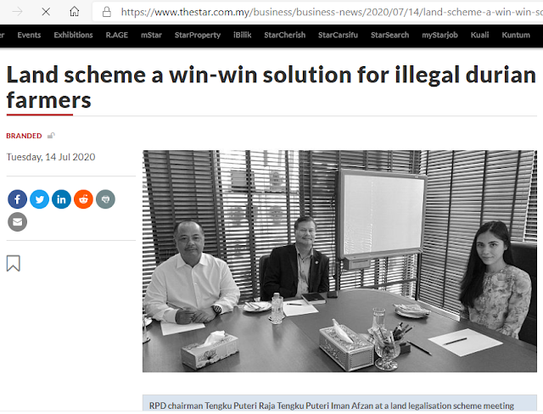This screenshot has width=543, height=414.
Task: View site security padlock info
Action: (x=107, y=12)
